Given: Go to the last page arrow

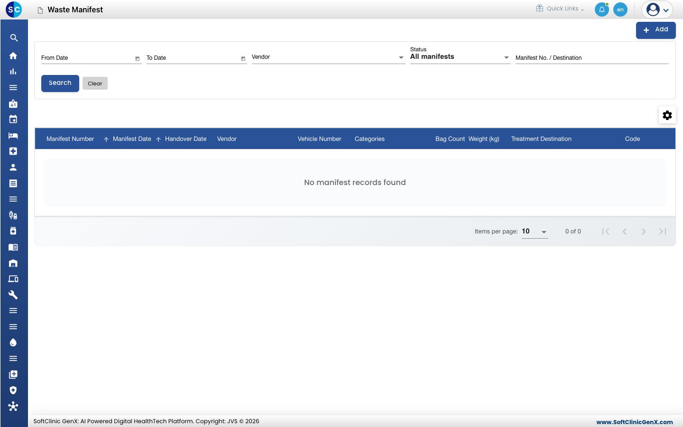Looking at the screenshot, I should point(663,232).
